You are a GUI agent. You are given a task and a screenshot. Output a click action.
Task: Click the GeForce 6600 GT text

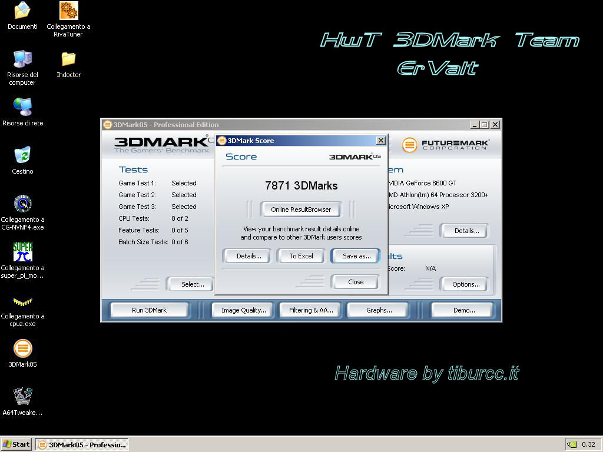coord(431,184)
